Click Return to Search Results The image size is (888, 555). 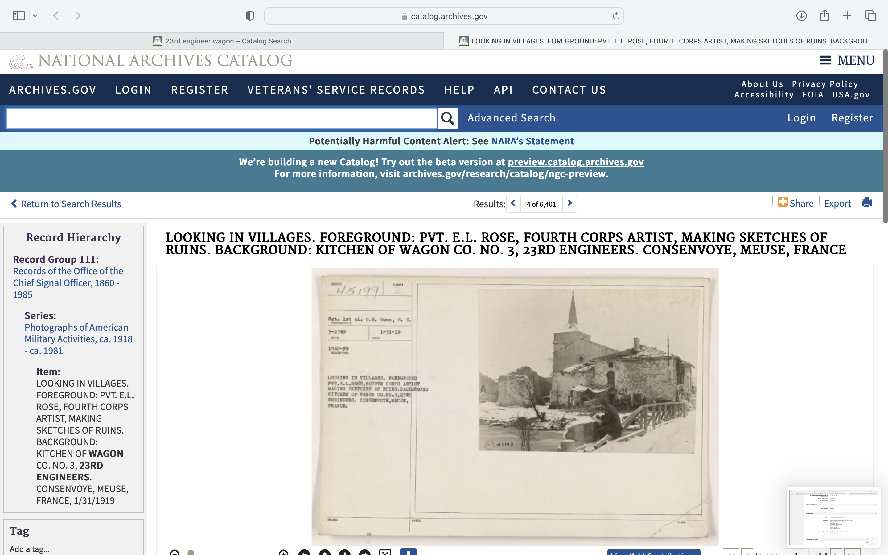point(66,204)
